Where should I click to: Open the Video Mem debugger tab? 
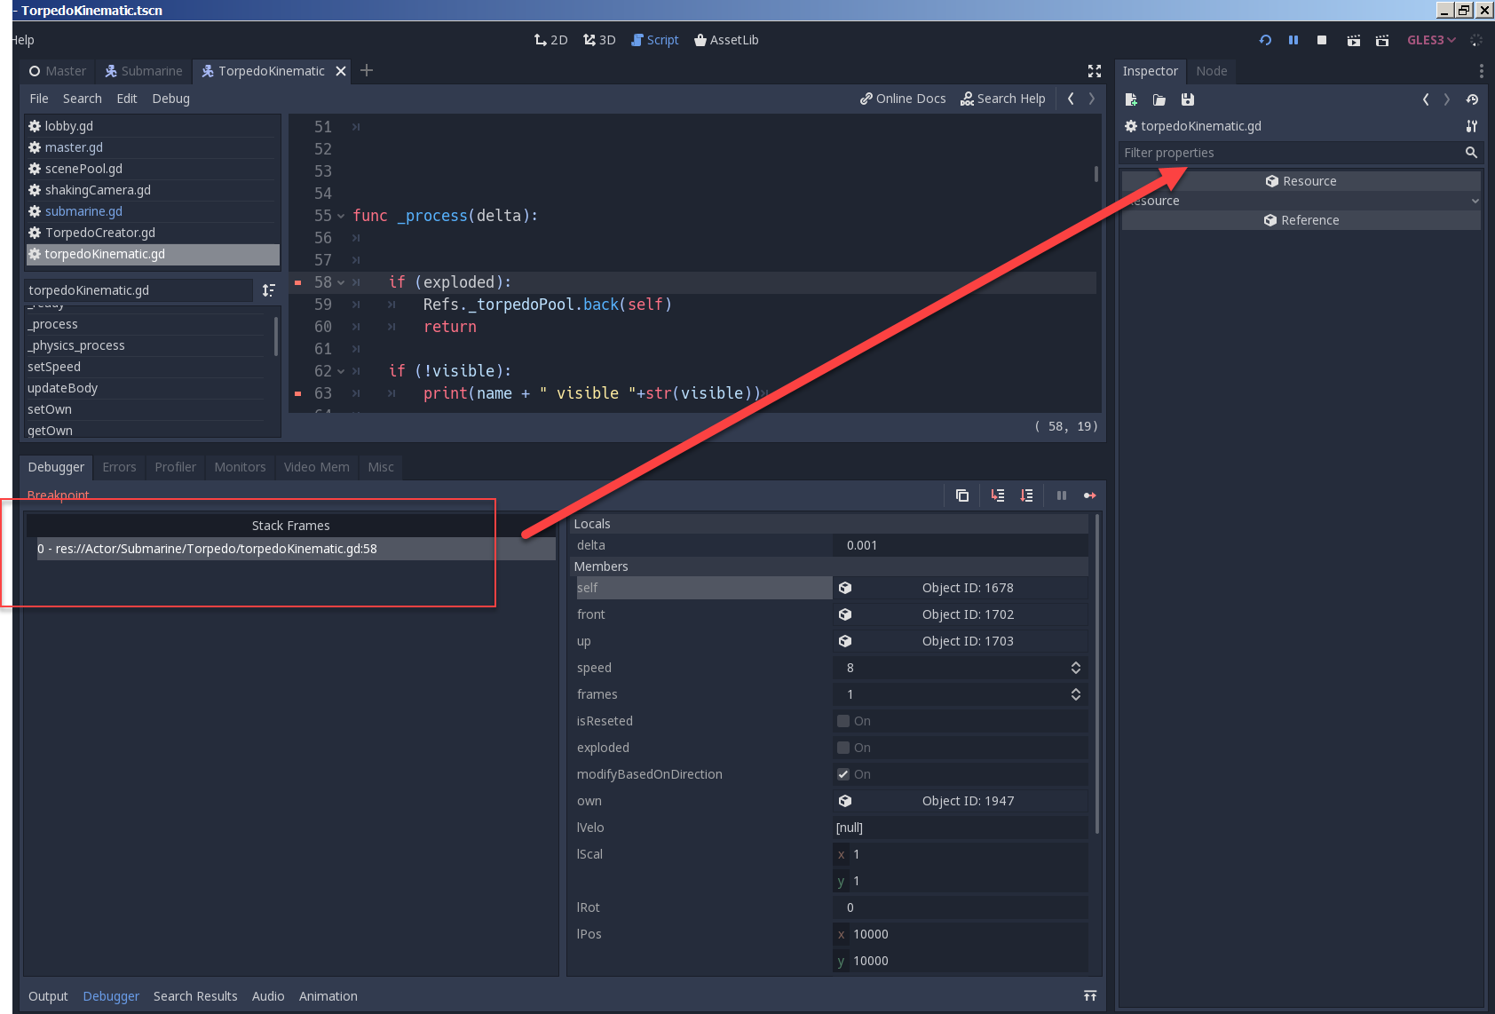tap(316, 467)
